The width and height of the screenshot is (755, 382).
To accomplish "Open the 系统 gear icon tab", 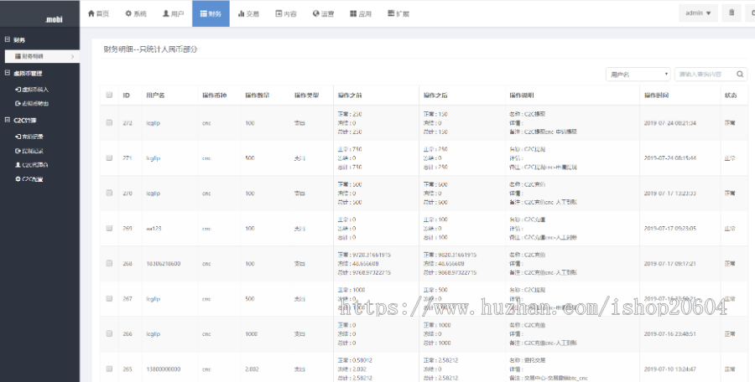I will pos(136,13).
